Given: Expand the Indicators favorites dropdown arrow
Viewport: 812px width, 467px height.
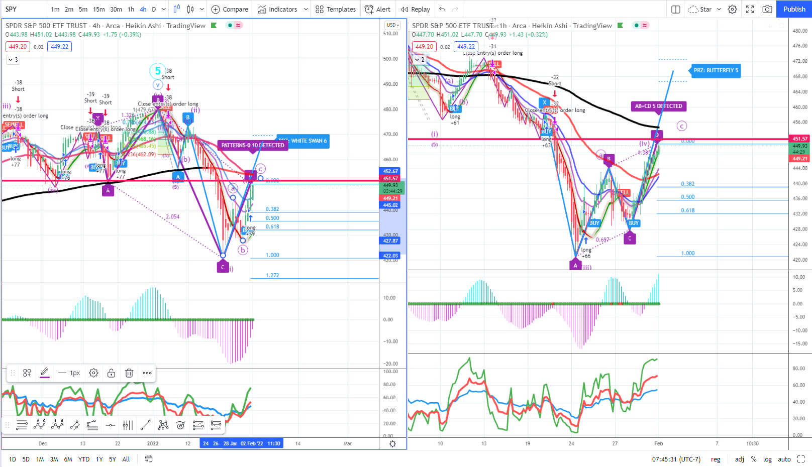Looking at the screenshot, I should (306, 9).
